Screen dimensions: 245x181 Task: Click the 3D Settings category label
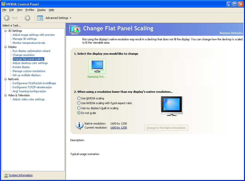point(15,31)
